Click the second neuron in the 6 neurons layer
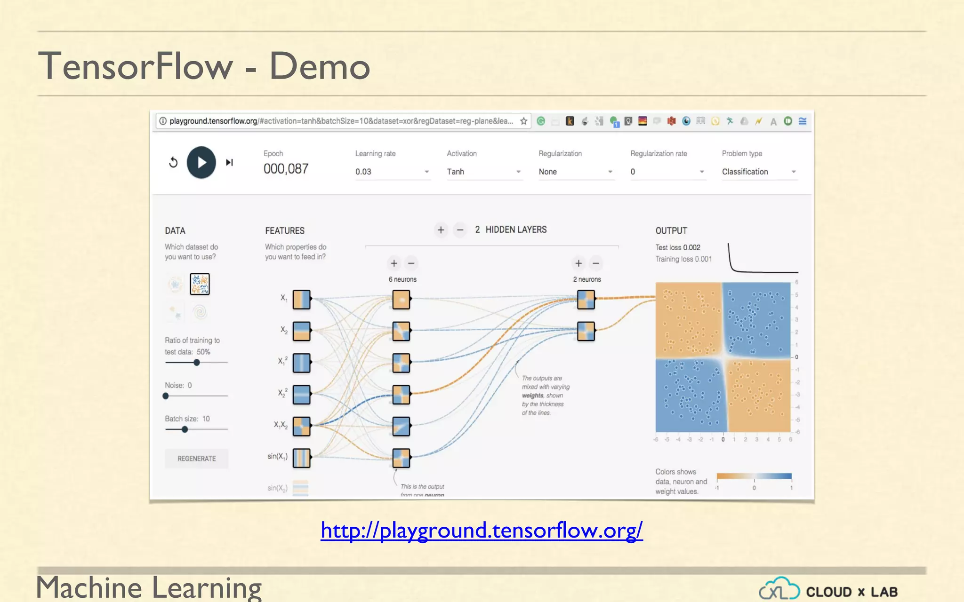 (x=402, y=331)
